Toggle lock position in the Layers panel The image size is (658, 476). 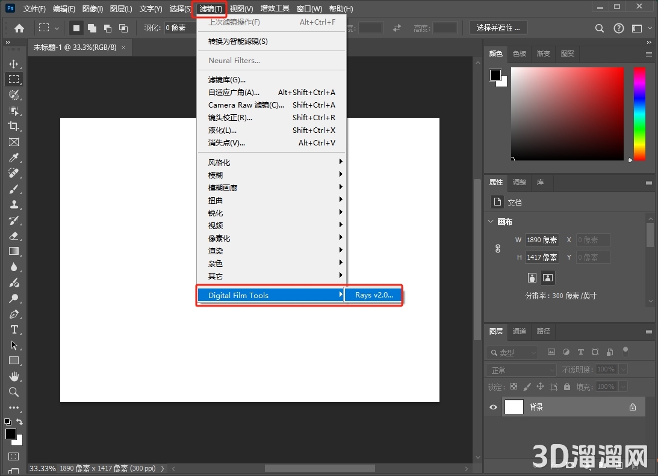(x=540, y=386)
